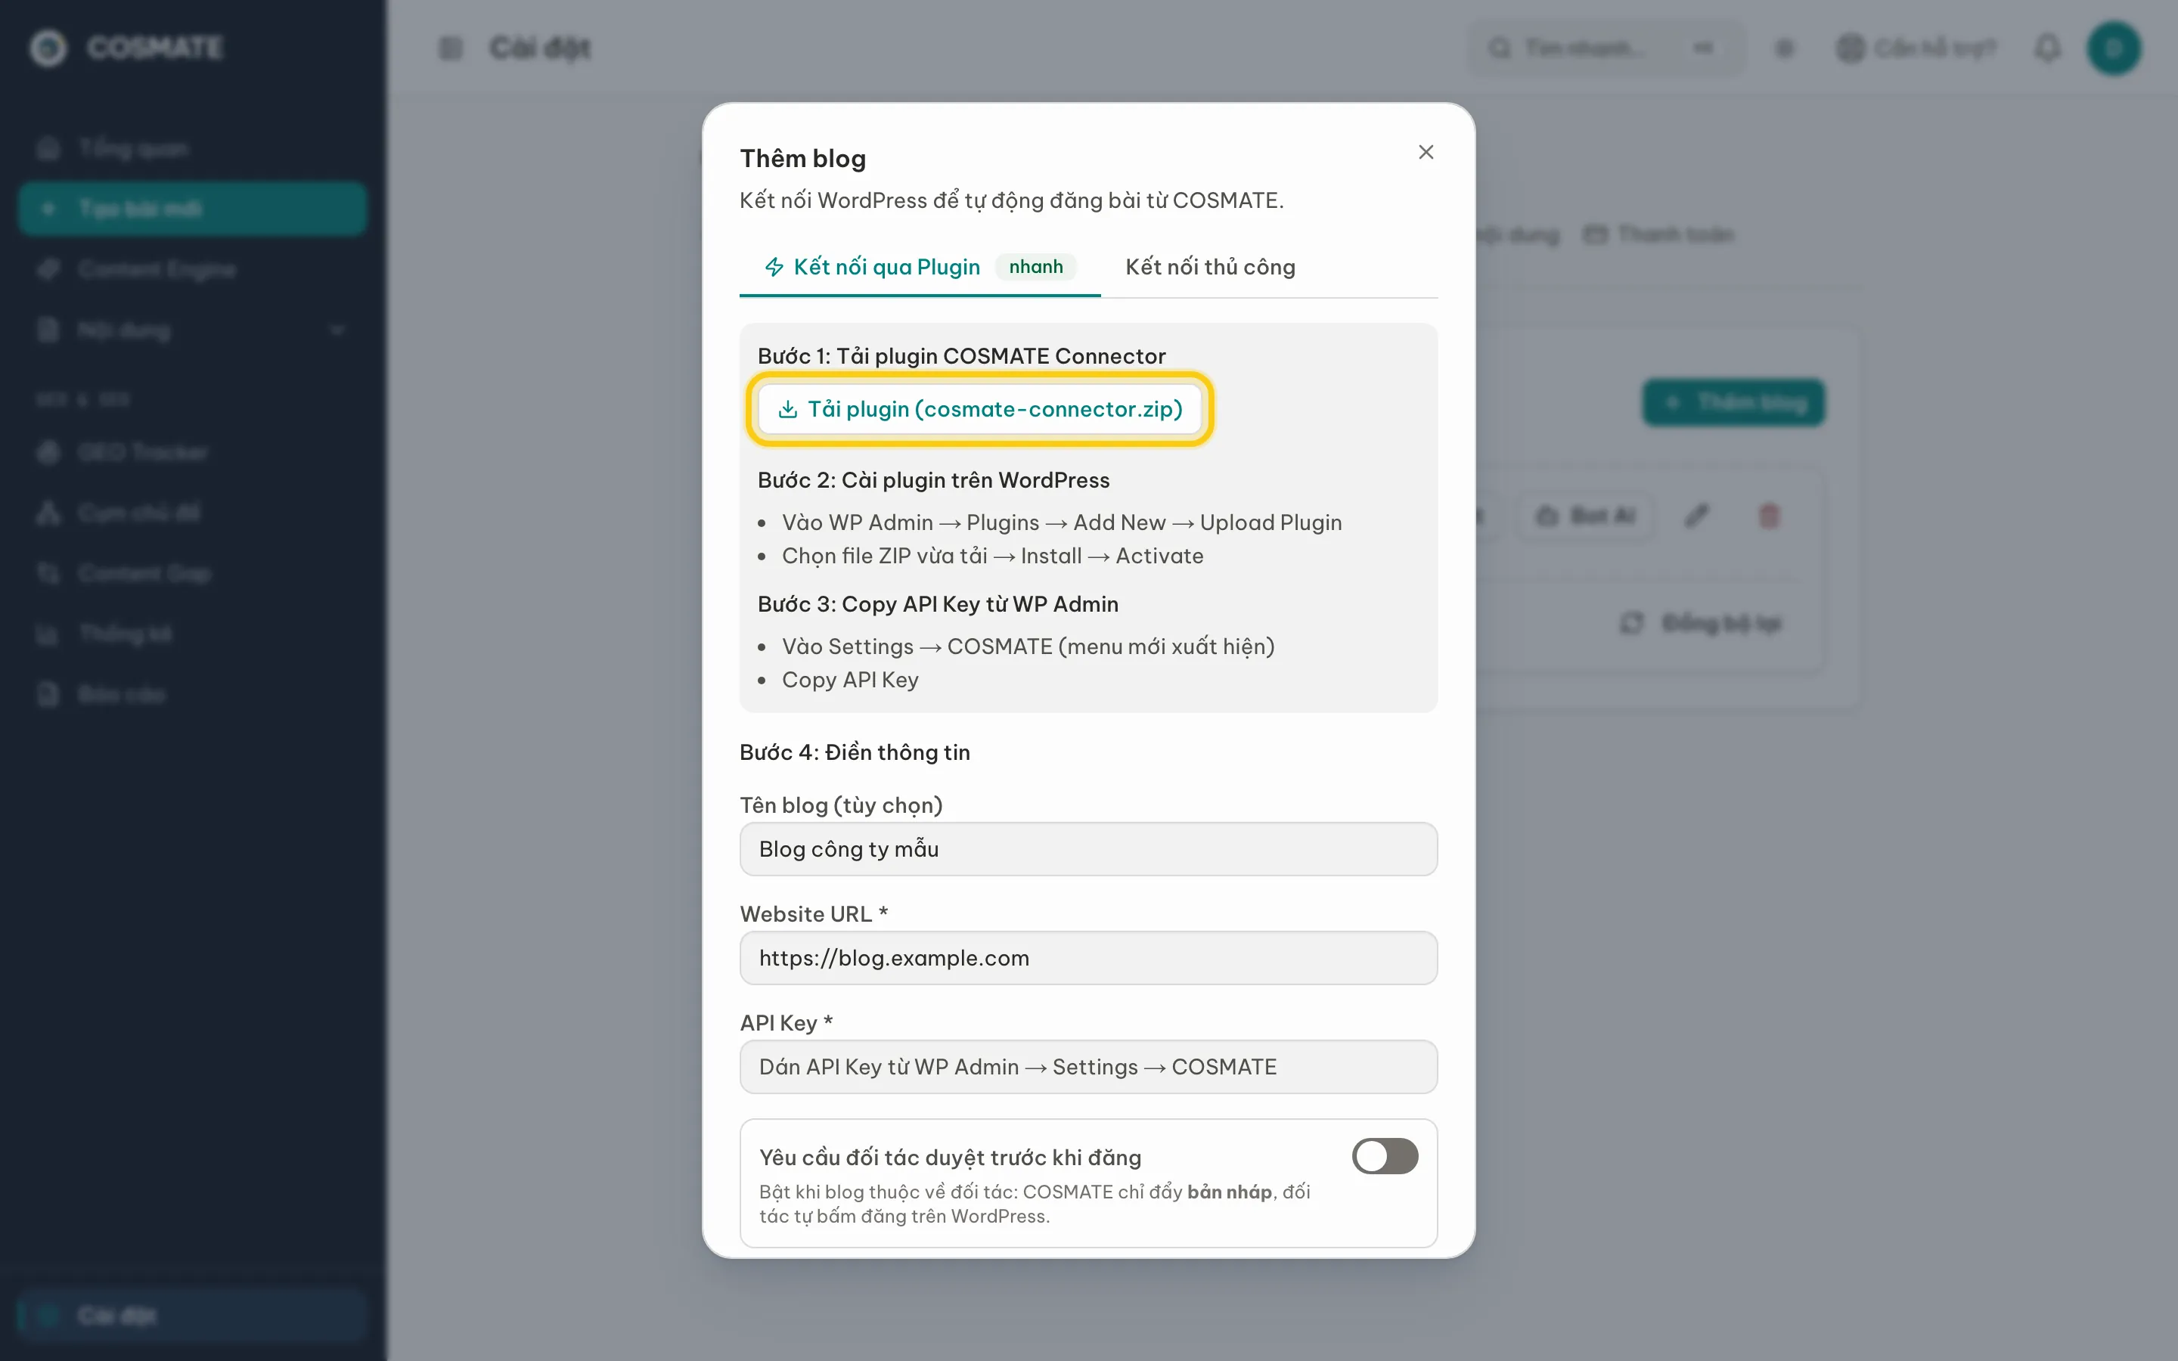The width and height of the screenshot is (2178, 1361).
Task: Click the nhanh badge on Plugin tab
Action: (1036, 266)
